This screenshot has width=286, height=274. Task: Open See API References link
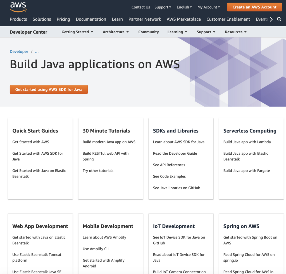point(169,165)
